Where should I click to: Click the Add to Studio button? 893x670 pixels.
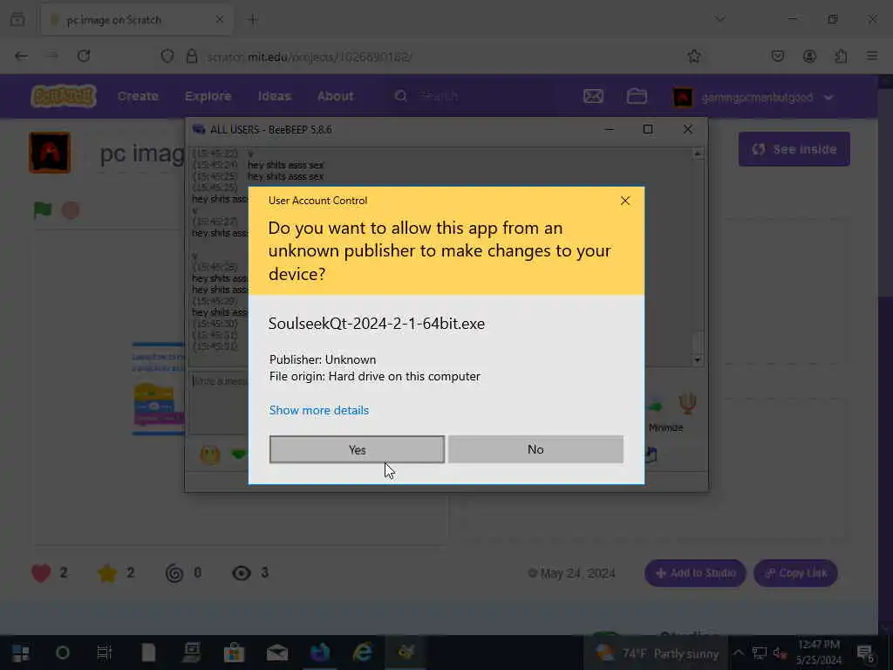[695, 573]
